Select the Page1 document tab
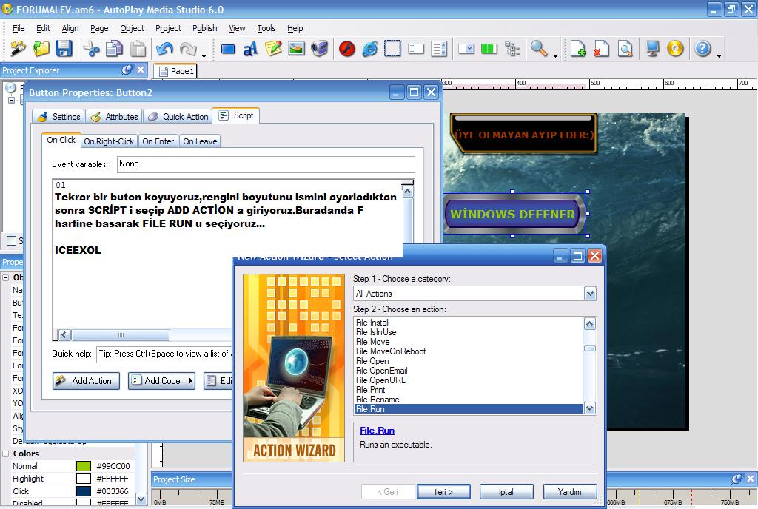Screen dimensions: 758x509 (176, 71)
